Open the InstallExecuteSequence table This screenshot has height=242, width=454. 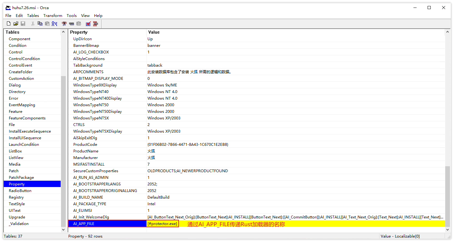point(30,131)
